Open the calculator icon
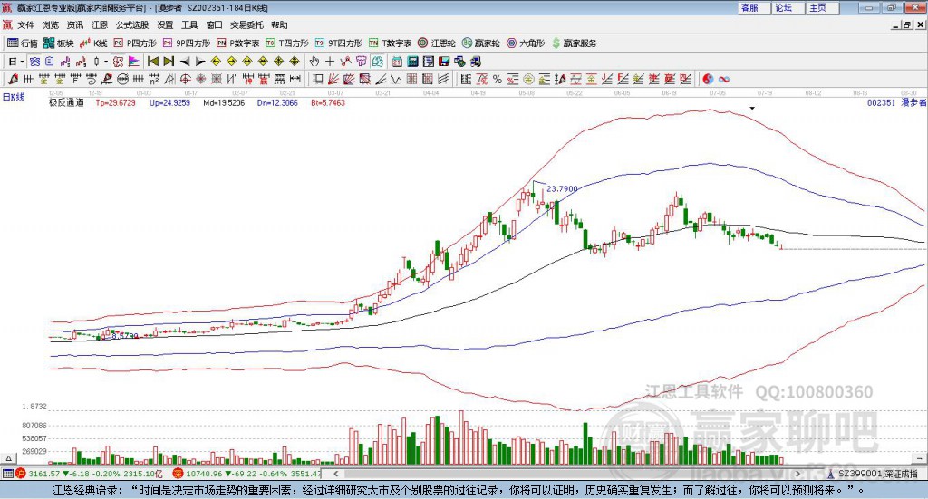928x499 pixels. point(412,62)
